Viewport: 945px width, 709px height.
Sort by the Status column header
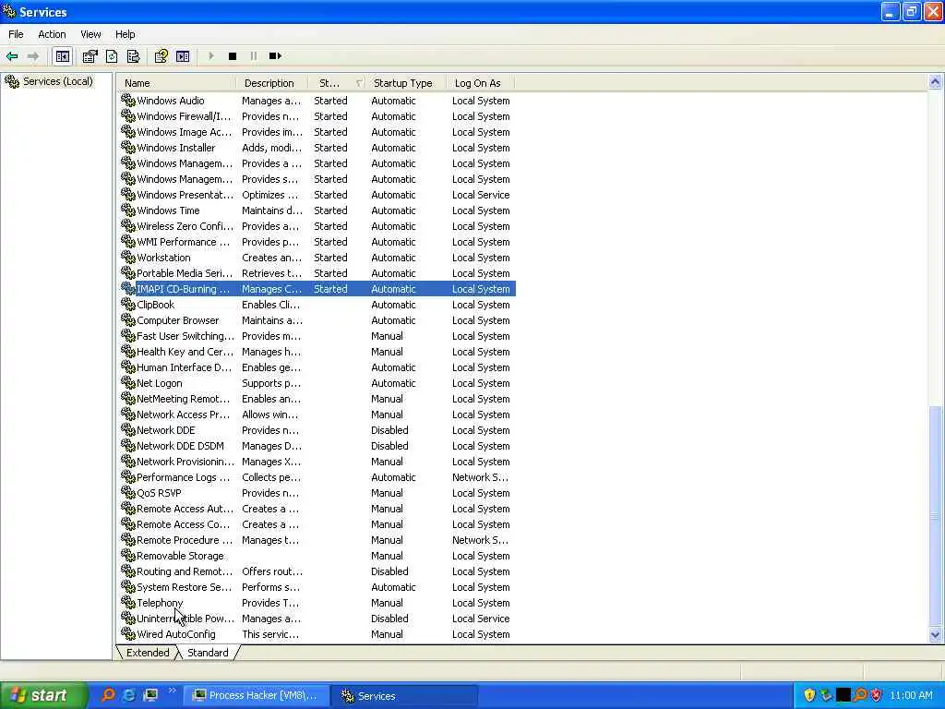pyautogui.click(x=337, y=83)
